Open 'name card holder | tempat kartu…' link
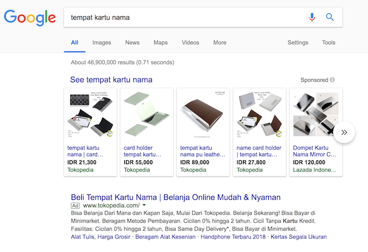Image resolution: width=368 pixels, height=252 pixels. [259, 151]
